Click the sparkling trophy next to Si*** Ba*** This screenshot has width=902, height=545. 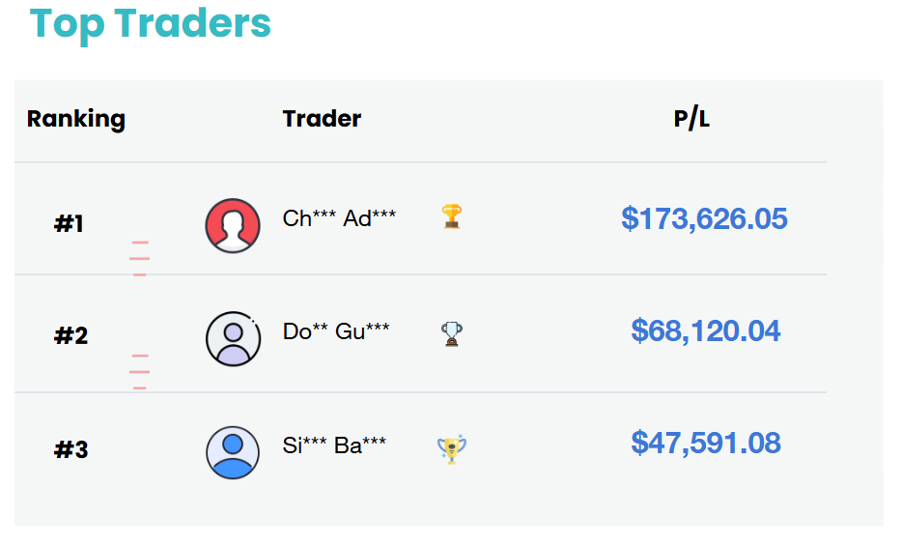(452, 449)
